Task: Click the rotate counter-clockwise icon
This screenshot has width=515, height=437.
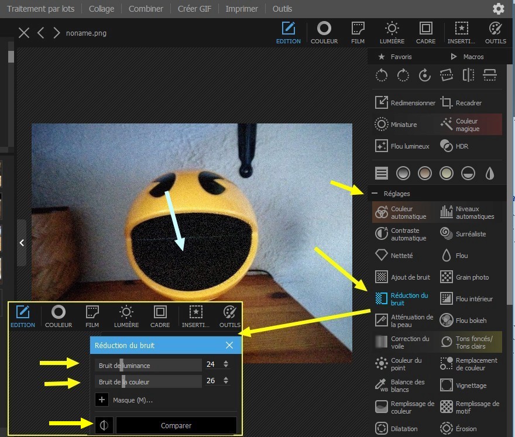Action: coord(382,75)
